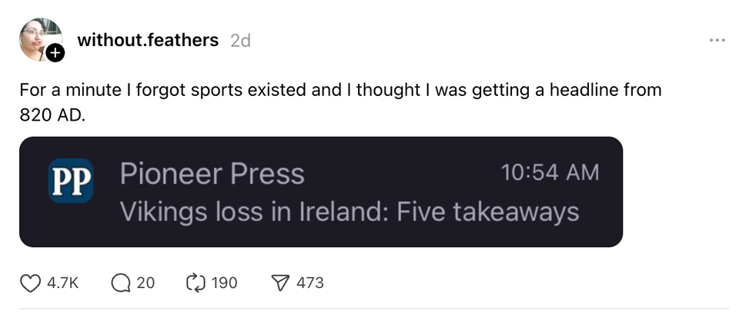
Task: Open the three-dot more options menu
Action: 717,40
